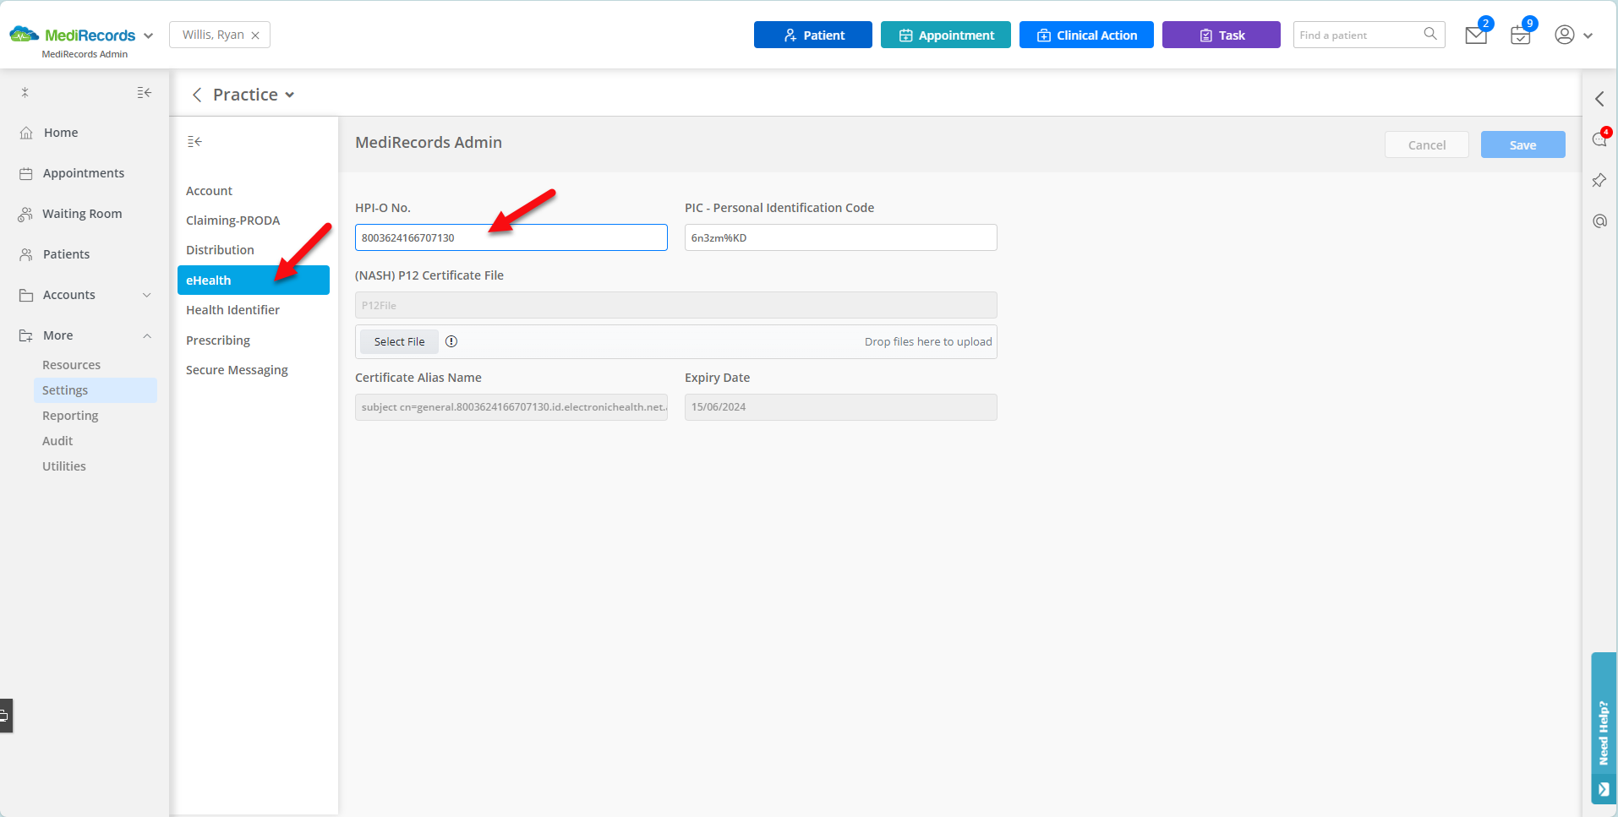The height and width of the screenshot is (817, 1618).
Task: Open the user profile account icon
Action: (1565, 35)
